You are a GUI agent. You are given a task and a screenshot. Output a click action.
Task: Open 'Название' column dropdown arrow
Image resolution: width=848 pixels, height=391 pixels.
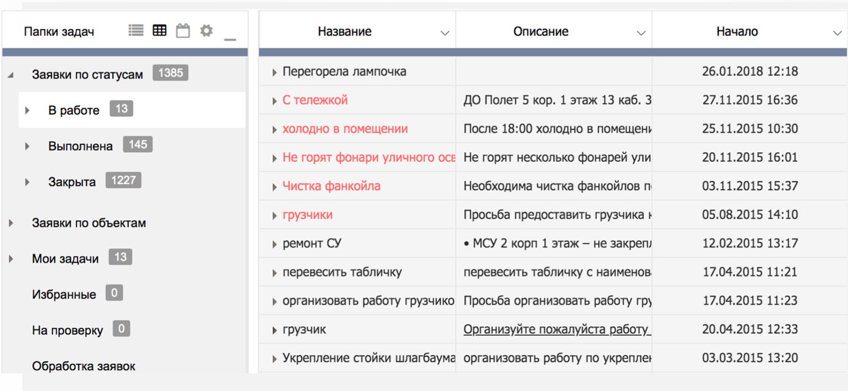pyautogui.click(x=445, y=33)
